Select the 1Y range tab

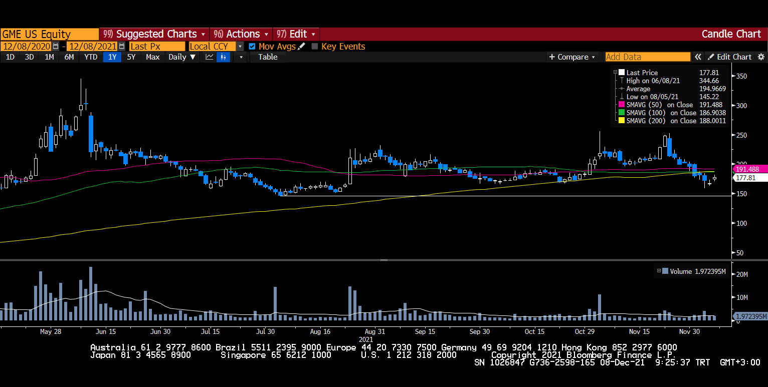[112, 57]
